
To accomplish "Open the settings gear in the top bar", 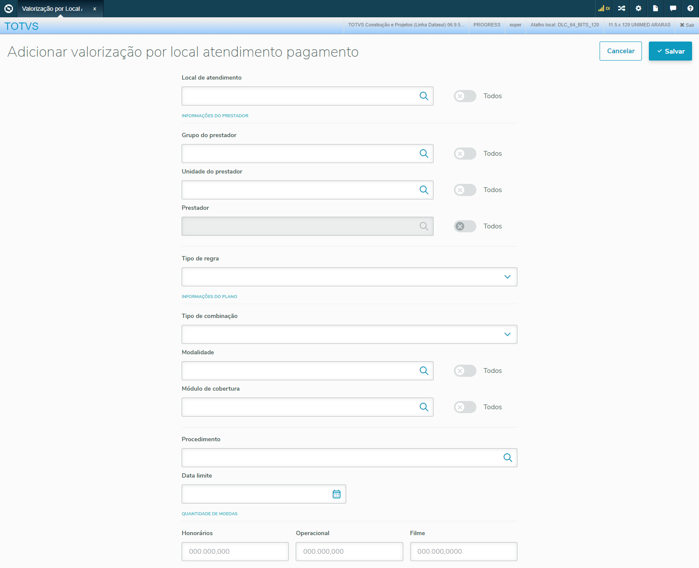I will (638, 8).
